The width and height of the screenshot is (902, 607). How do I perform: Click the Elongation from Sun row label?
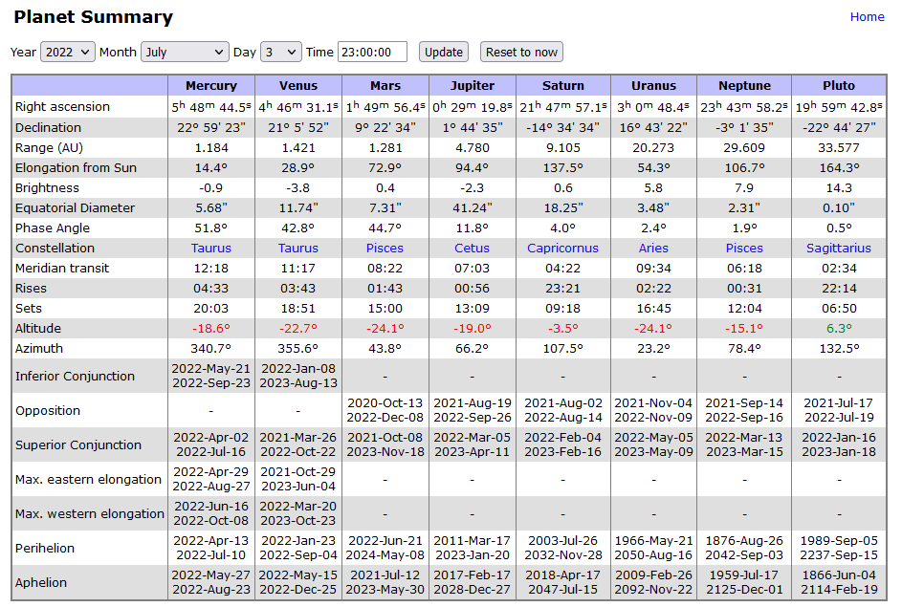(x=76, y=168)
